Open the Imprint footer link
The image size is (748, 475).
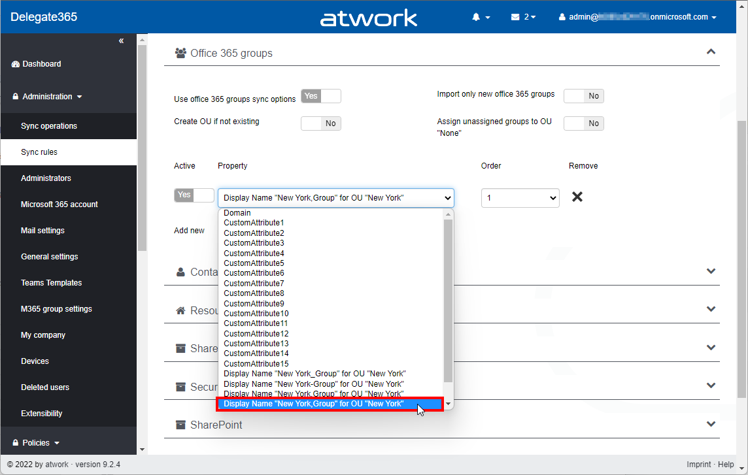click(x=698, y=465)
